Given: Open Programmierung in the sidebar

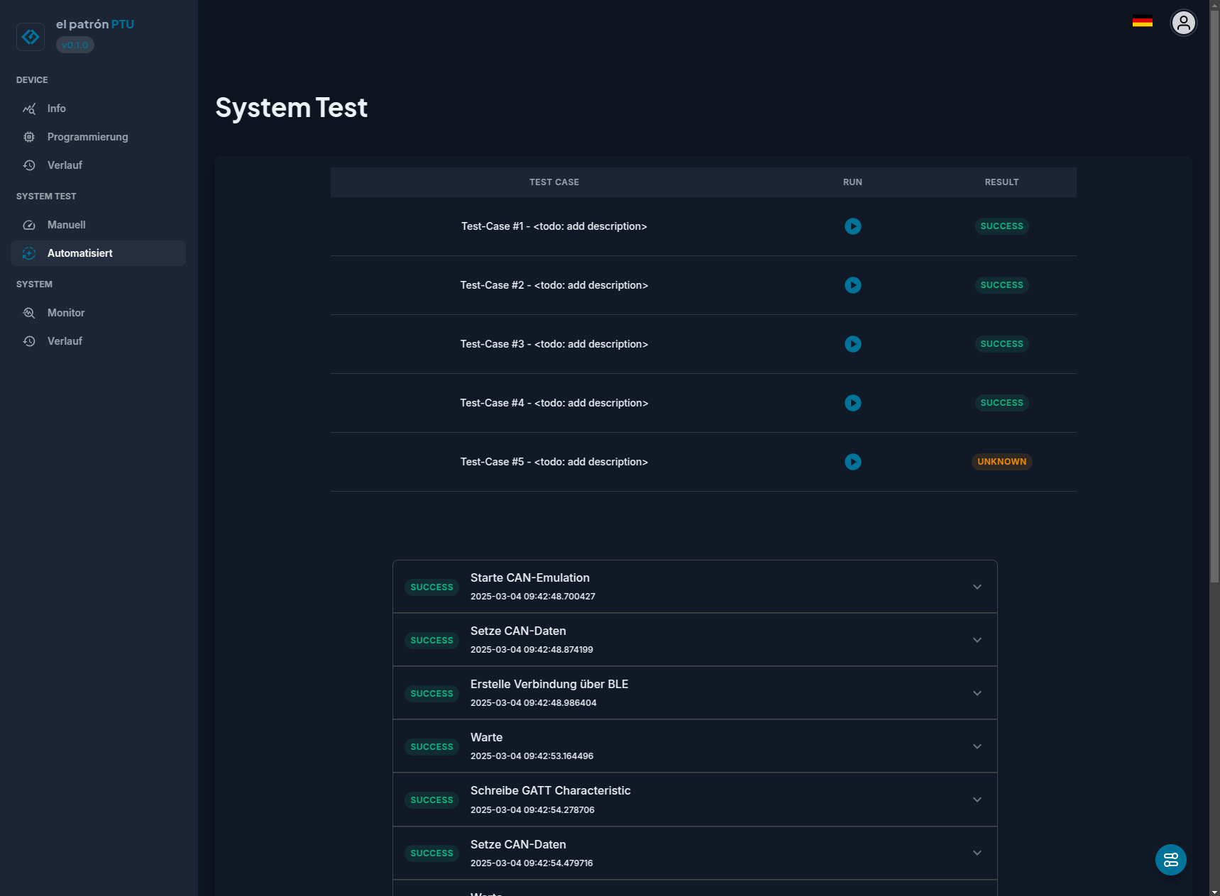Looking at the screenshot, I should [98, 137].
